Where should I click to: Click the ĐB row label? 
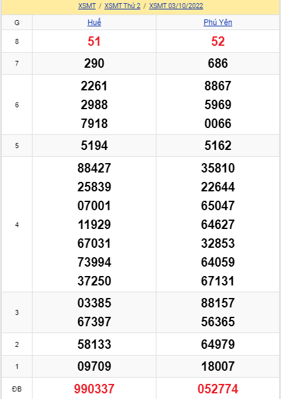coord(17,389)
